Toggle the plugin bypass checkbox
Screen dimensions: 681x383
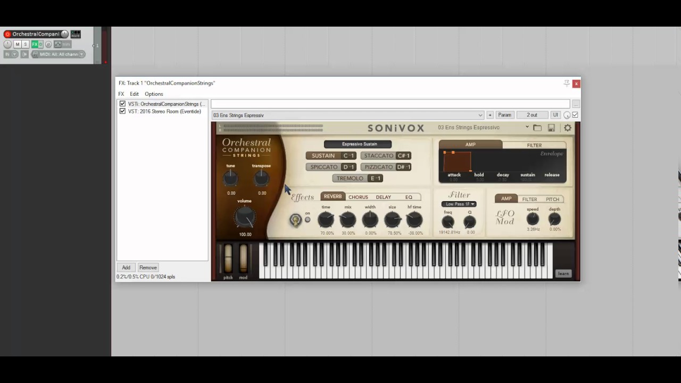tap(575, 115)
